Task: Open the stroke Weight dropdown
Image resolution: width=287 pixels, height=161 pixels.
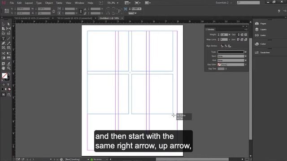Action: coord(229,34)
